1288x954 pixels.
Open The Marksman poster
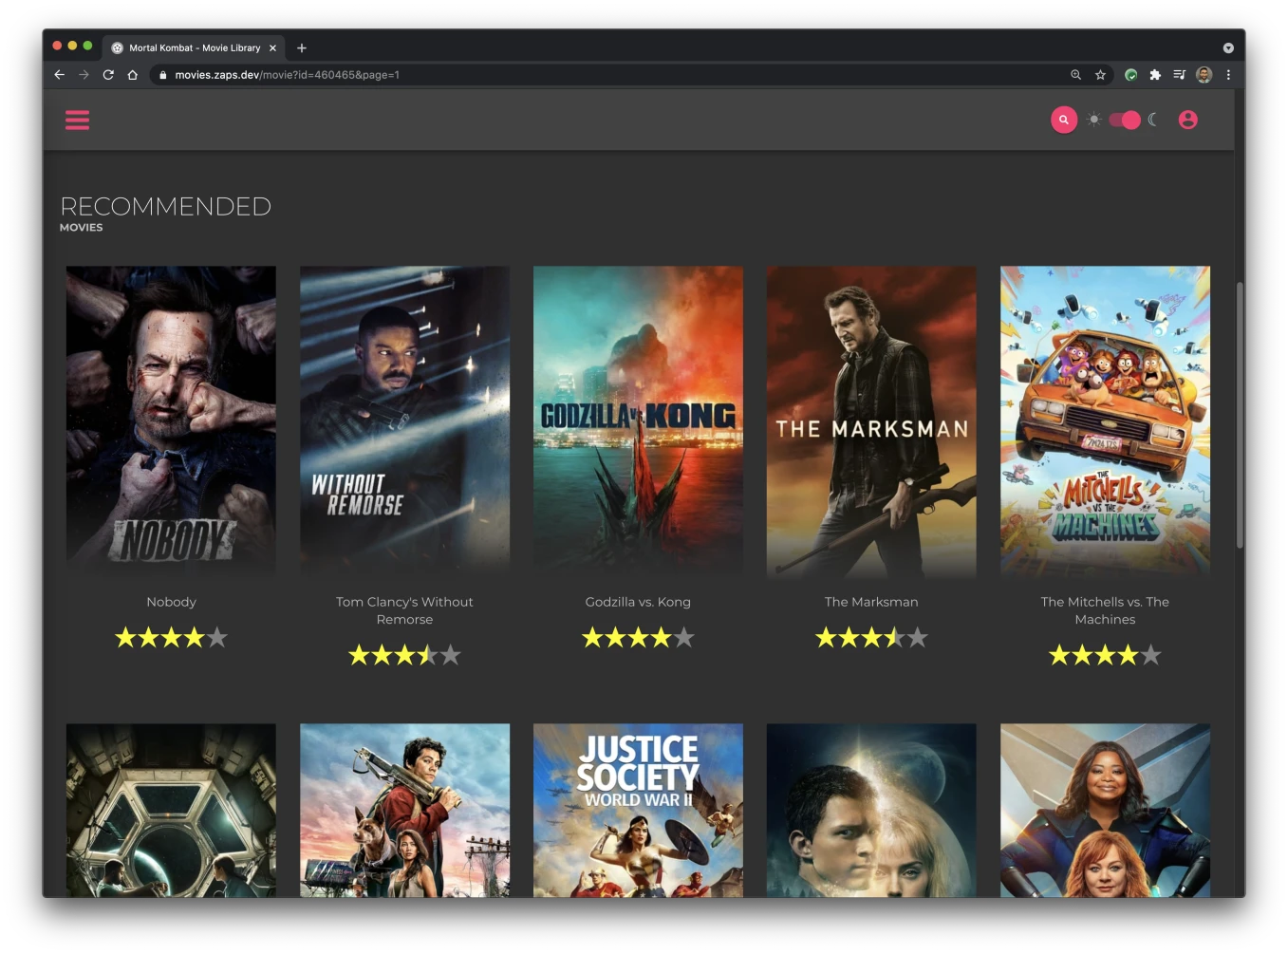(871, 421)
